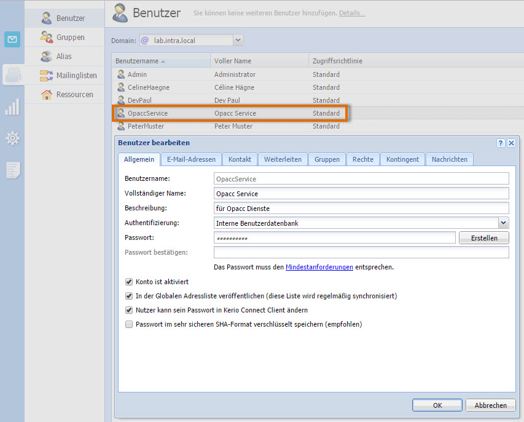Click the user icon beside OpaccService
The width and height of the screenshot is (524, 422).
tap(121, 113)
